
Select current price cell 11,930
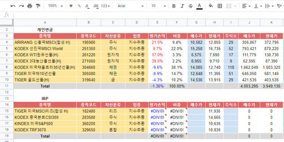pyautogui.click(x=214, y=111)
